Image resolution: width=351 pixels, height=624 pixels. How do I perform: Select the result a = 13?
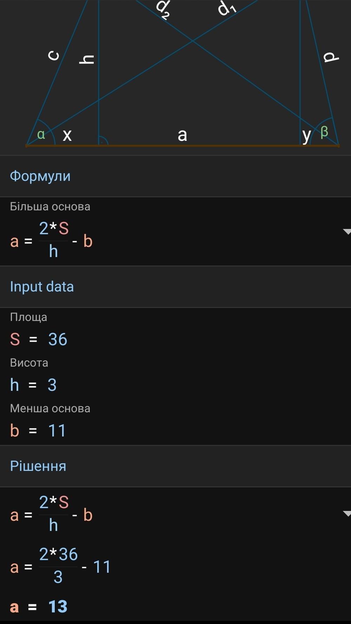click(39, 607)
